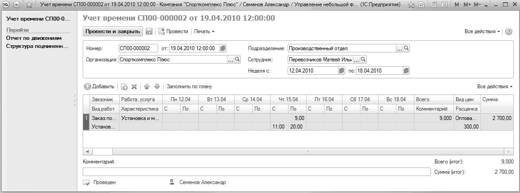Click the M memory button
Image resolution: width=520 pixels, height=193 pixels.
point(457,5)
